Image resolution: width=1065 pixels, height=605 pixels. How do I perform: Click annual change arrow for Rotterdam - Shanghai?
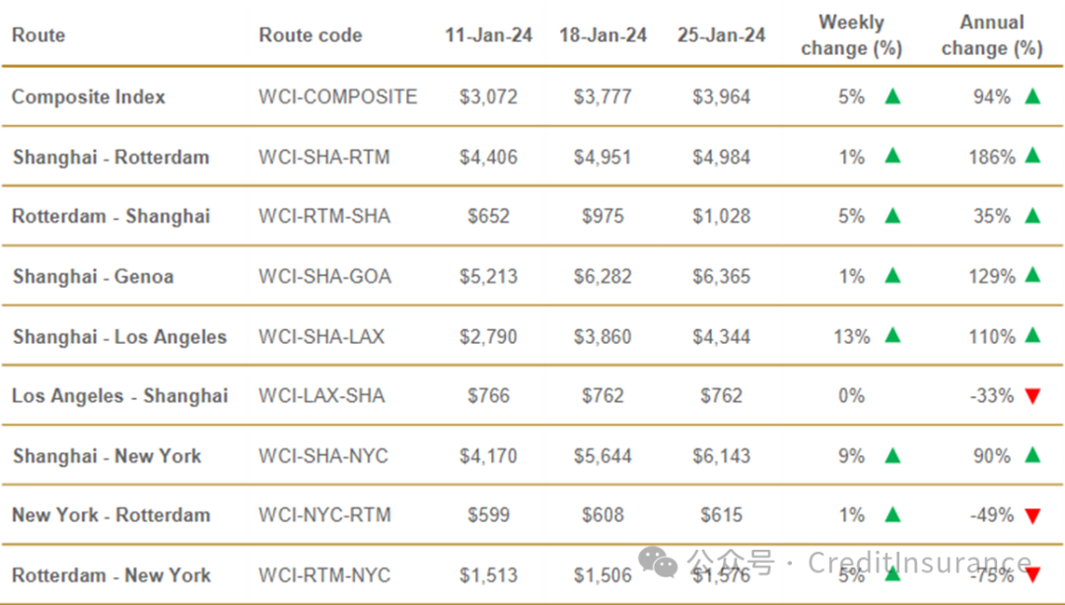(1032, 216)
